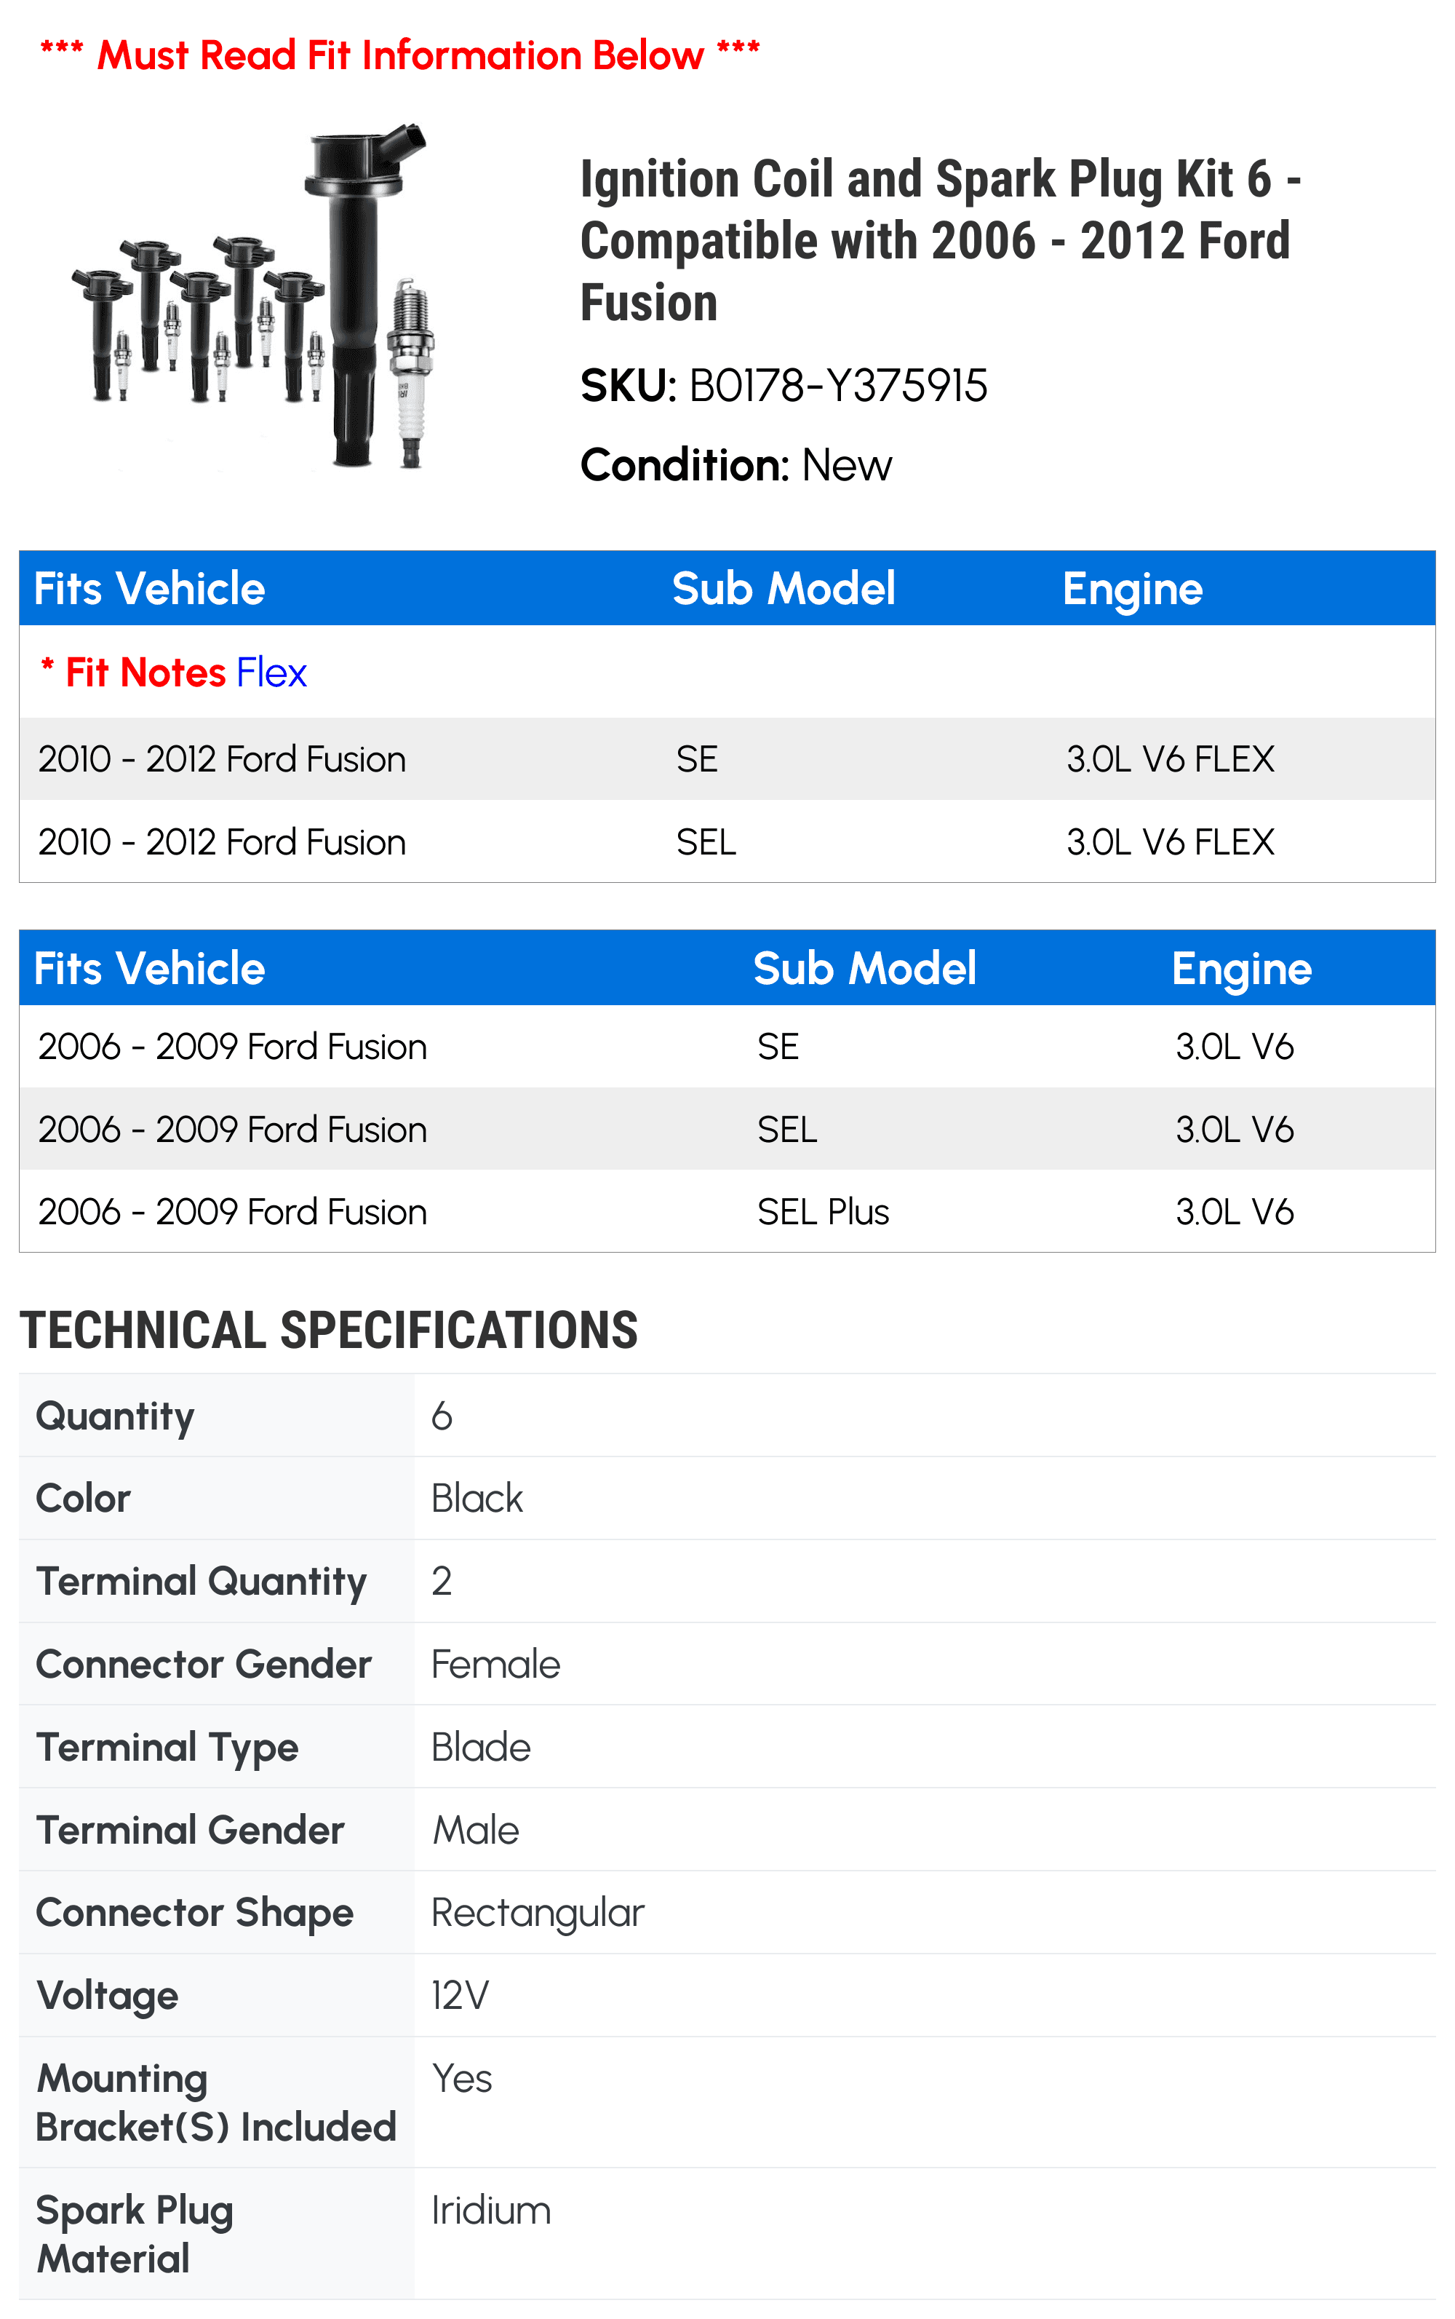
Task: Click the 2006 - 2009 Ford Fusion SE row
Action: [x=727, y=1047]
